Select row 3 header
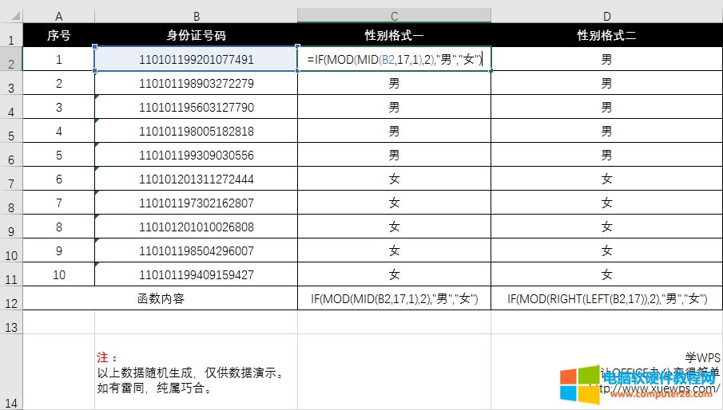Viewport: 723px width, 410px height. [11, 83]
